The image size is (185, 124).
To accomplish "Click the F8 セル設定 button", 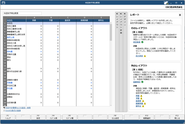I will click(x=115, y=117).
